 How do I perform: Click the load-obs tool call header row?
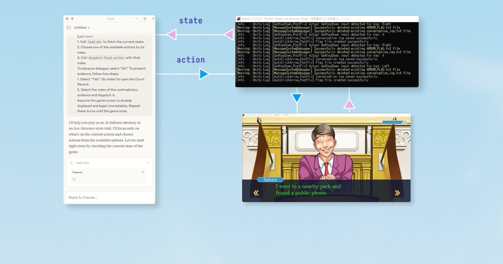109,163
